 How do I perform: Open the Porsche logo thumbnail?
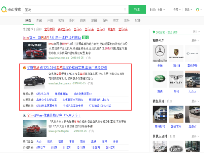(176, 53)
